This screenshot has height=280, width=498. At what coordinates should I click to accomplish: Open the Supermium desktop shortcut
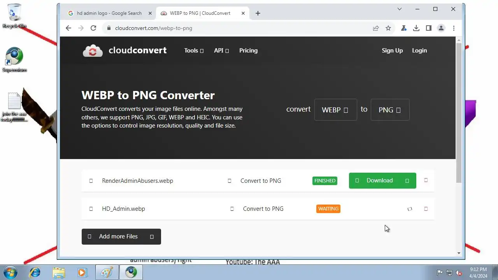14,59
